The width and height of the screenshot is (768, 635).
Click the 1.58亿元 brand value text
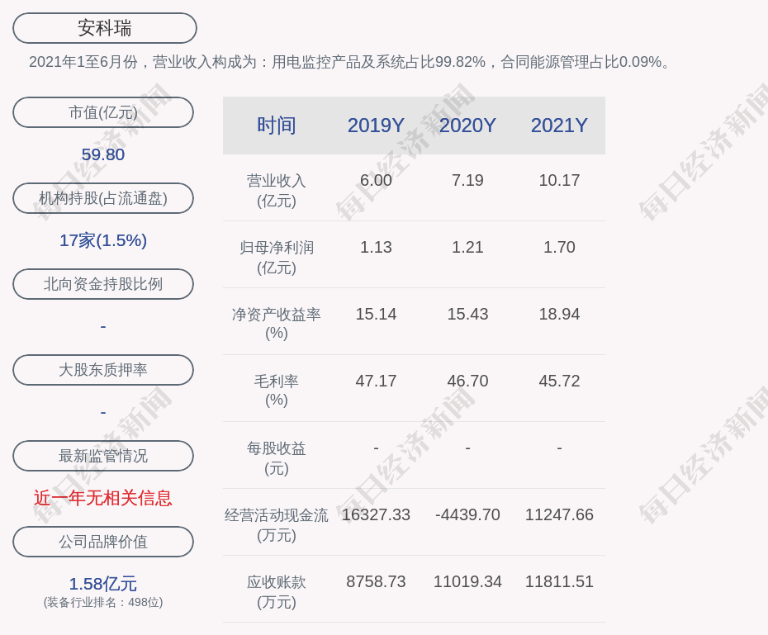tap(103, 584)
